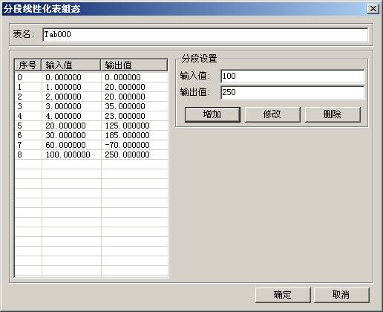383x312 pixels.
Task: Focus the 表名 field containing Tab000
Action: (205, 34)
